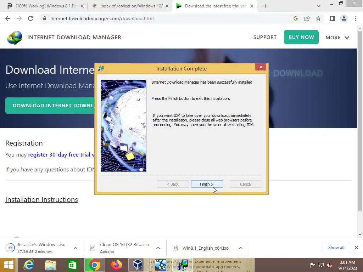The height and width of the screenshot is (272, 363).
Task: Click the IDM website logo
Action: 15,38
